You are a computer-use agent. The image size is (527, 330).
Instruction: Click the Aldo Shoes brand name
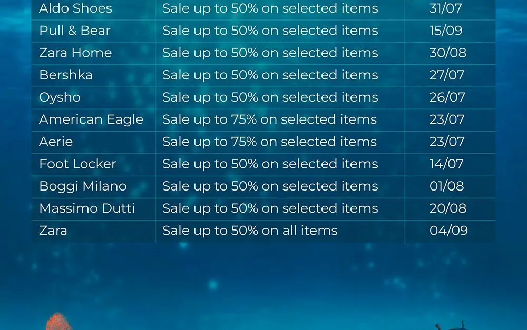(x=75, y=8)
